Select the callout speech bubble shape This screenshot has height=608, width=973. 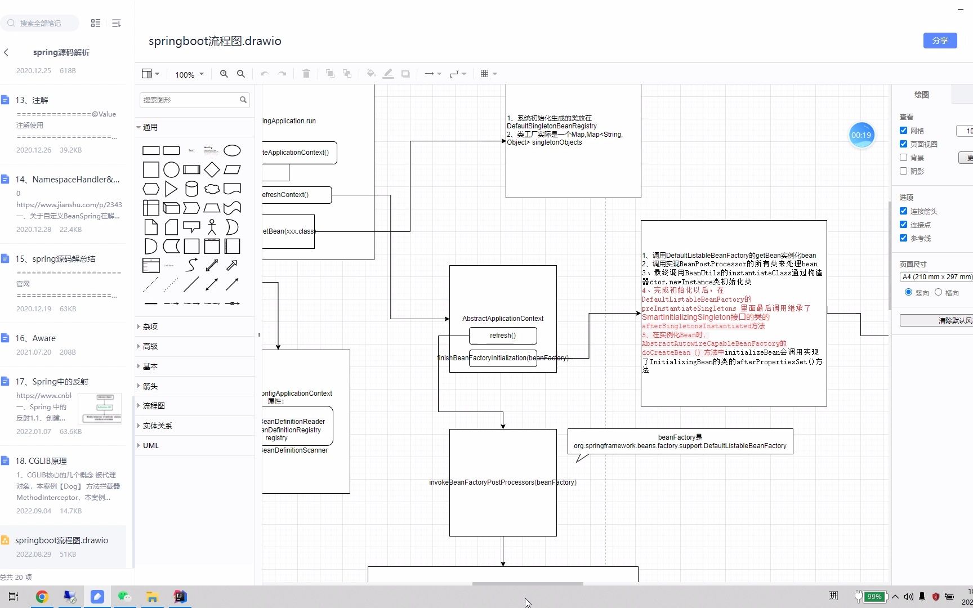click(x=191, y=227)
